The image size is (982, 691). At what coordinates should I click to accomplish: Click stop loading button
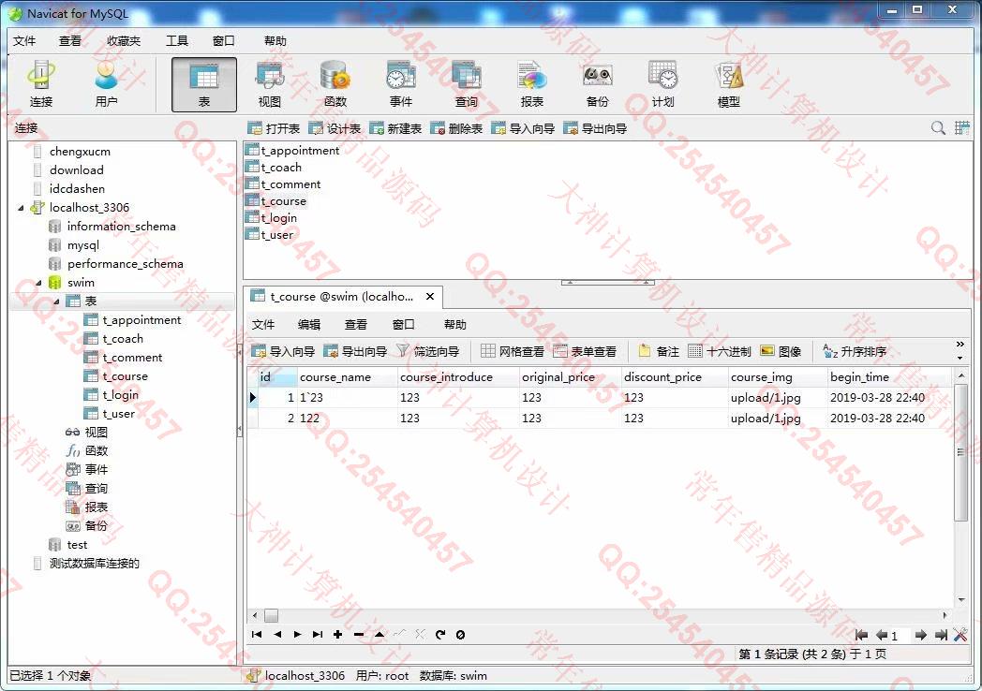460,635
